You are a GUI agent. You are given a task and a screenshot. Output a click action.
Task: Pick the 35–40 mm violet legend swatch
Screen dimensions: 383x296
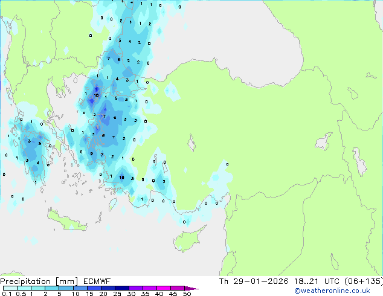(149, 288)
